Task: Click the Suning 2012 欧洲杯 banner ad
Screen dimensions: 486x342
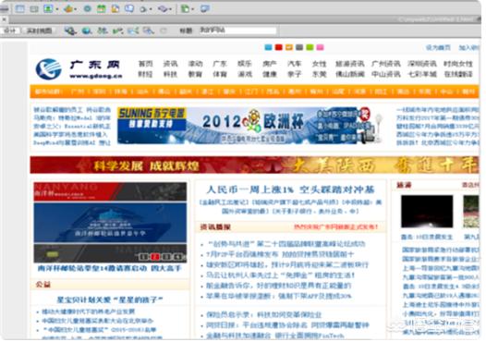Action: click(250, 126)
